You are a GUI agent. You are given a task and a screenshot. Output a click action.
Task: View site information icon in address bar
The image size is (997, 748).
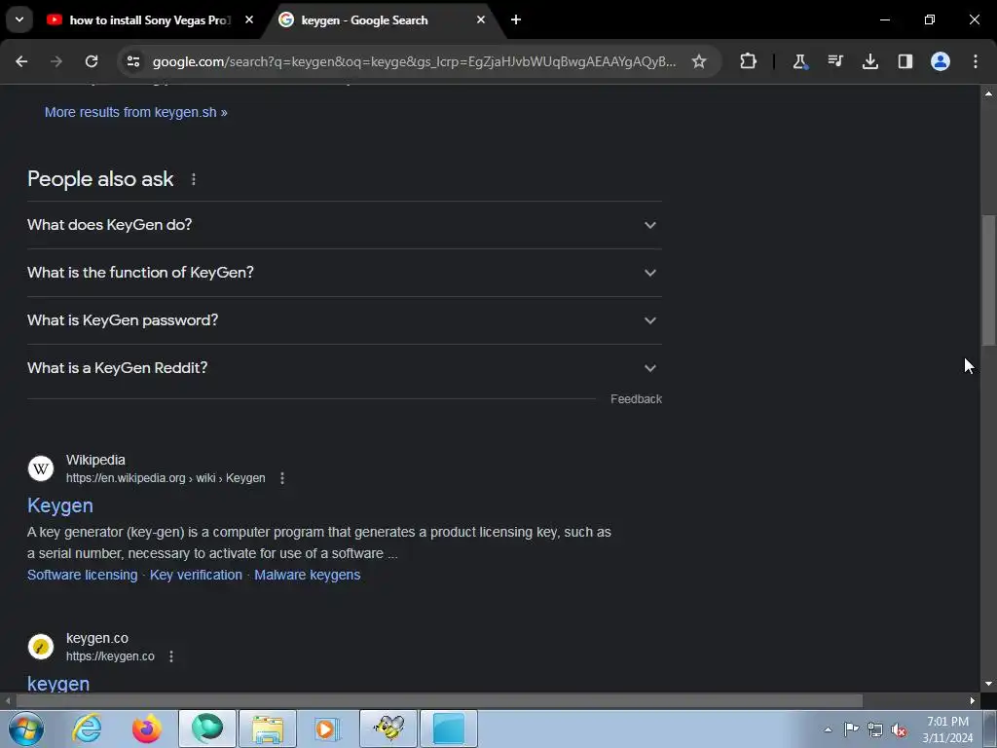point(133,61)
